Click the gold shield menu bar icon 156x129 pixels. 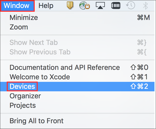coord(70,5)
